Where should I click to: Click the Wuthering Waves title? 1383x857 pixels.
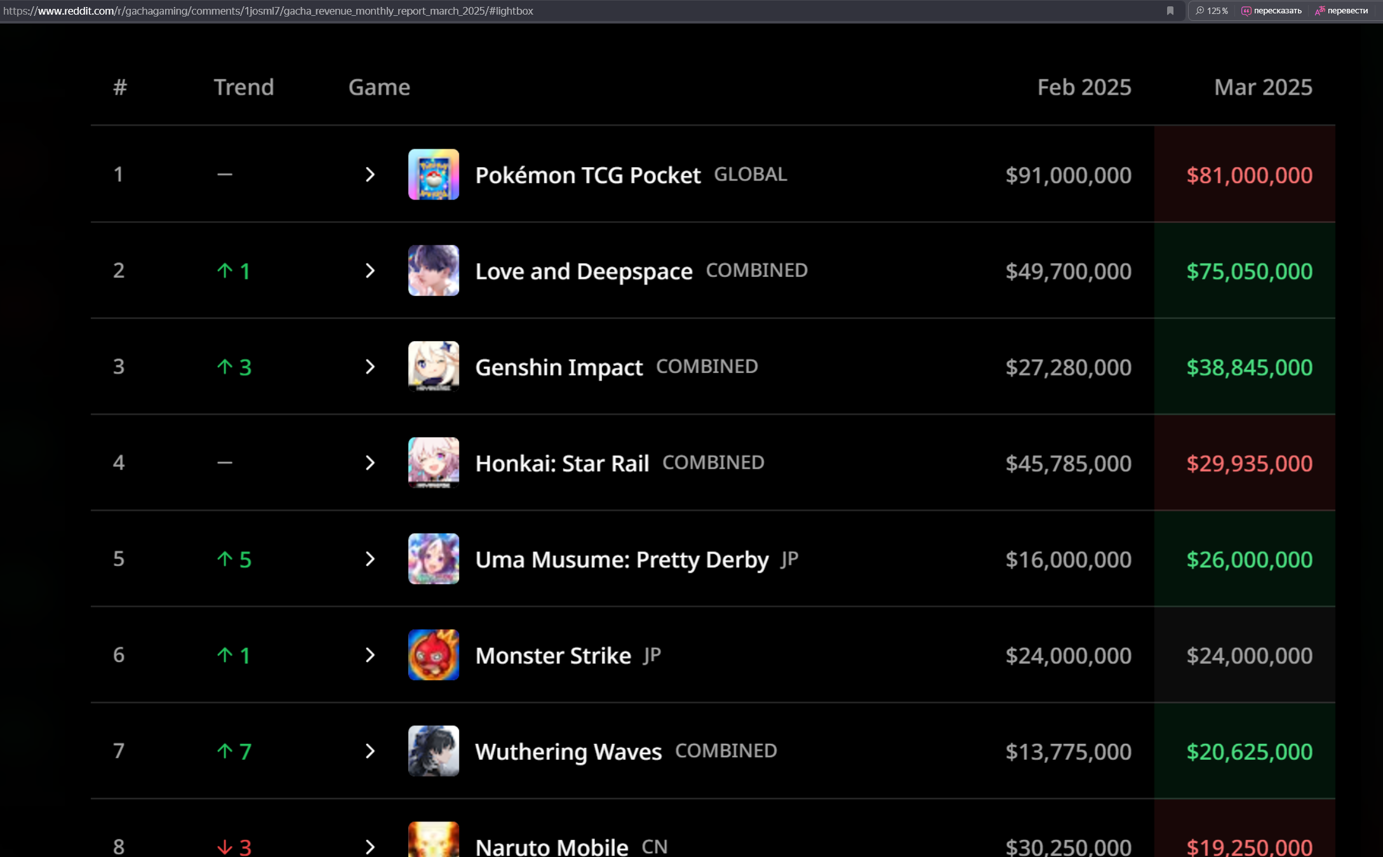coord(568,752)
